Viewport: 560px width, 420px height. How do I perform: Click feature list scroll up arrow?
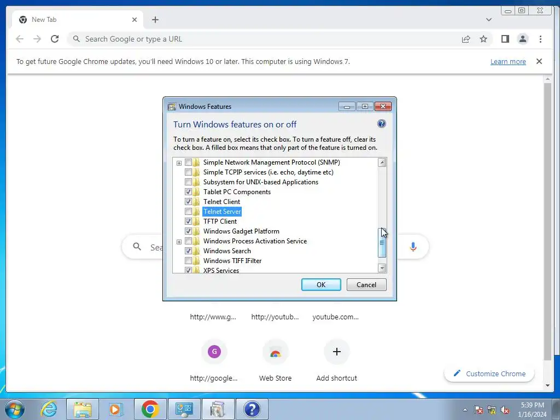coord(382,162)
